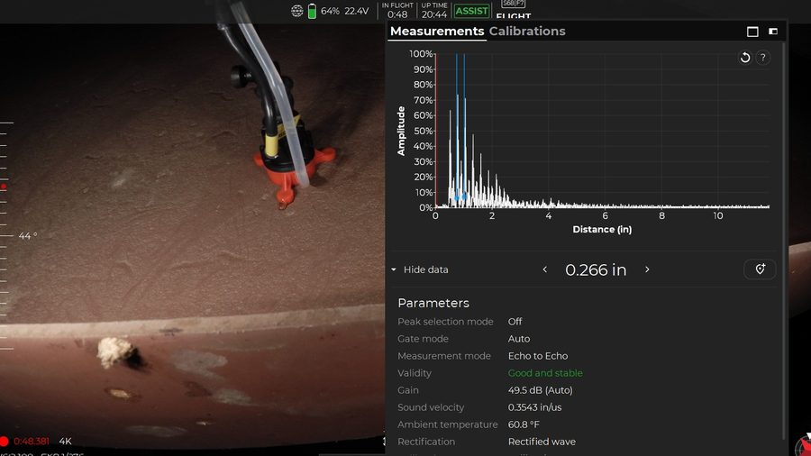The height and width of the screenshot is (456, 811).
Task: Click the 44° camera pitch indicator
Action: 28,236
